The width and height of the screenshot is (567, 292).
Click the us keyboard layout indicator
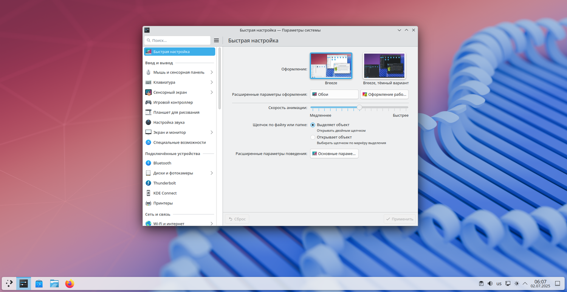pyautogui.click(x=499, y=283)
